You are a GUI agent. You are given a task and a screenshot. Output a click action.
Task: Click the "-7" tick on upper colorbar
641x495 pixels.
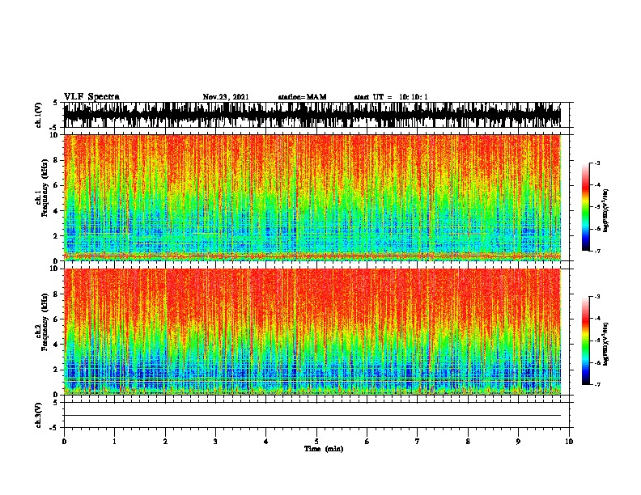[x=597, y=251]
